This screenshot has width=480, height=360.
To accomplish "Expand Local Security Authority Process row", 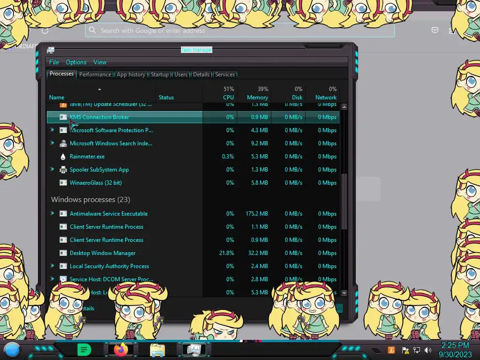I will [x=52, y=266].
